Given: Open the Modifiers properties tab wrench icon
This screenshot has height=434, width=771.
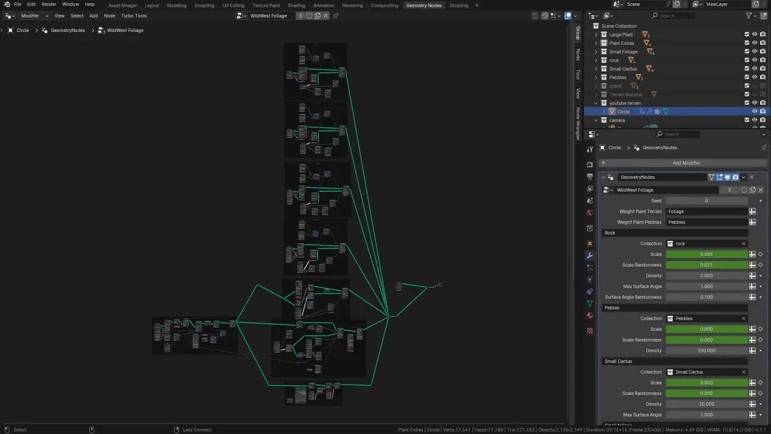Looking at the screenshot, I should 590,255.
